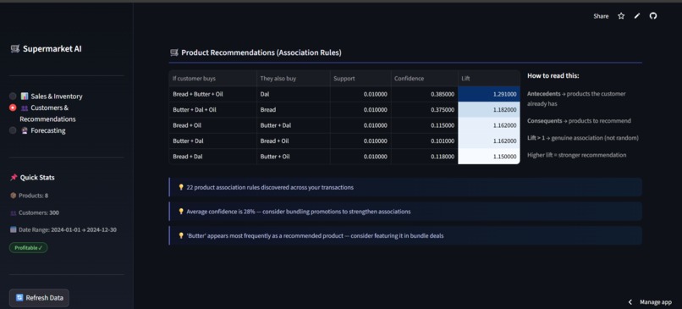Click the chevron beside Manage app
682x309 pixels.
pyautogui.click(x=630, y=301)
